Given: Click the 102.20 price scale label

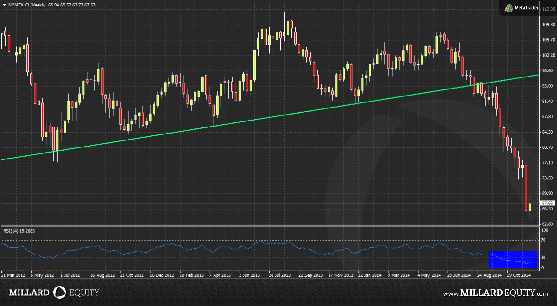Looking at the screenshot, I should point(548,55).
